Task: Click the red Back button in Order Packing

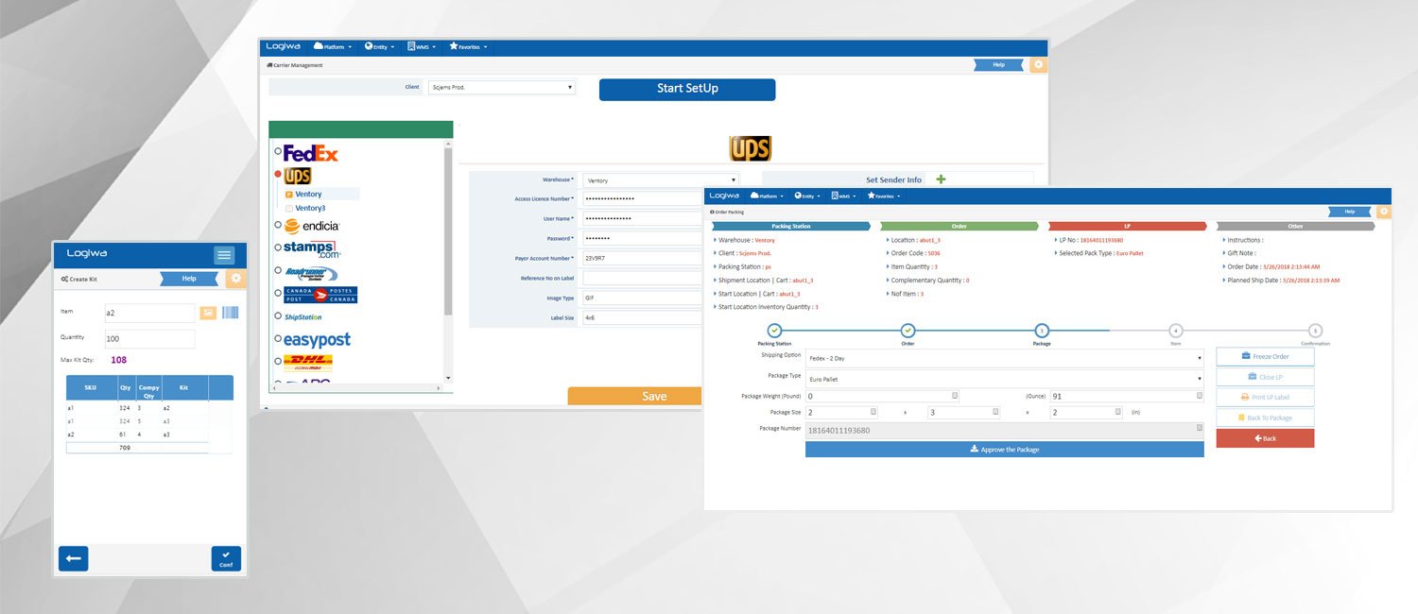Action: click(1265, 438)
